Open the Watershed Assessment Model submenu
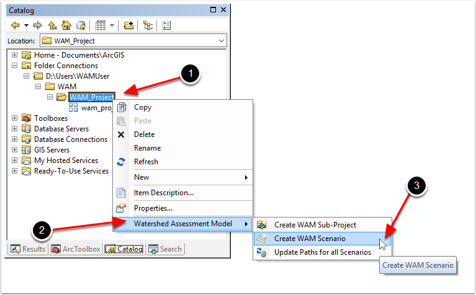 182,224
